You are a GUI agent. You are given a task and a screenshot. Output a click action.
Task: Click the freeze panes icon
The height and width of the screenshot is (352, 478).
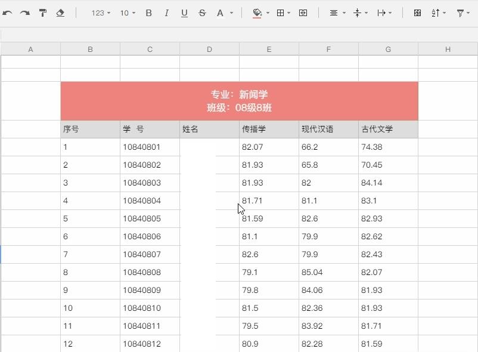coord(417,13)
